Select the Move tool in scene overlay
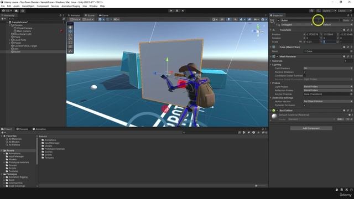The width and height of the screenshot is (354, 199). coord(70,31)
